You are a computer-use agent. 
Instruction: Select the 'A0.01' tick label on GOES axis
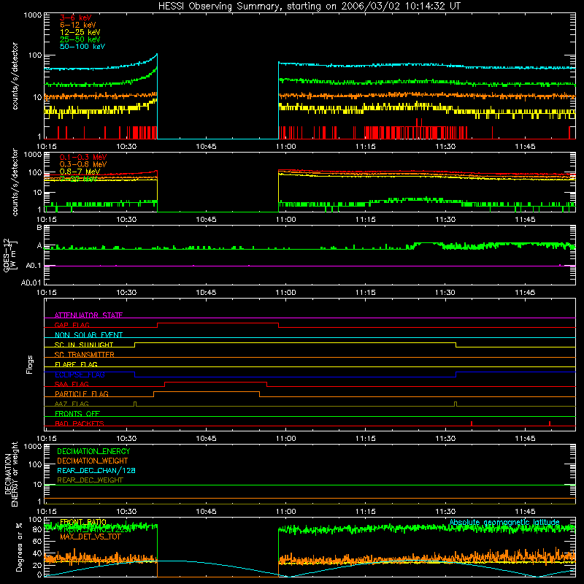[x=31, y=283]
